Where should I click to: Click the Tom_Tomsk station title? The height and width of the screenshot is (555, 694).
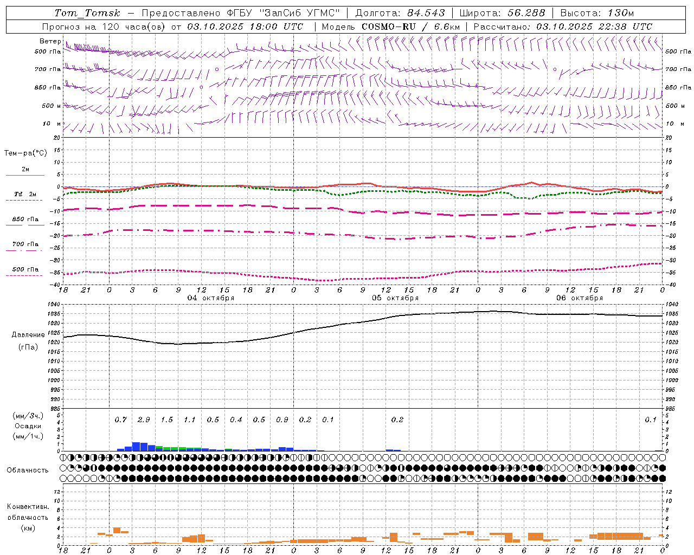click(x=87, y=13)
